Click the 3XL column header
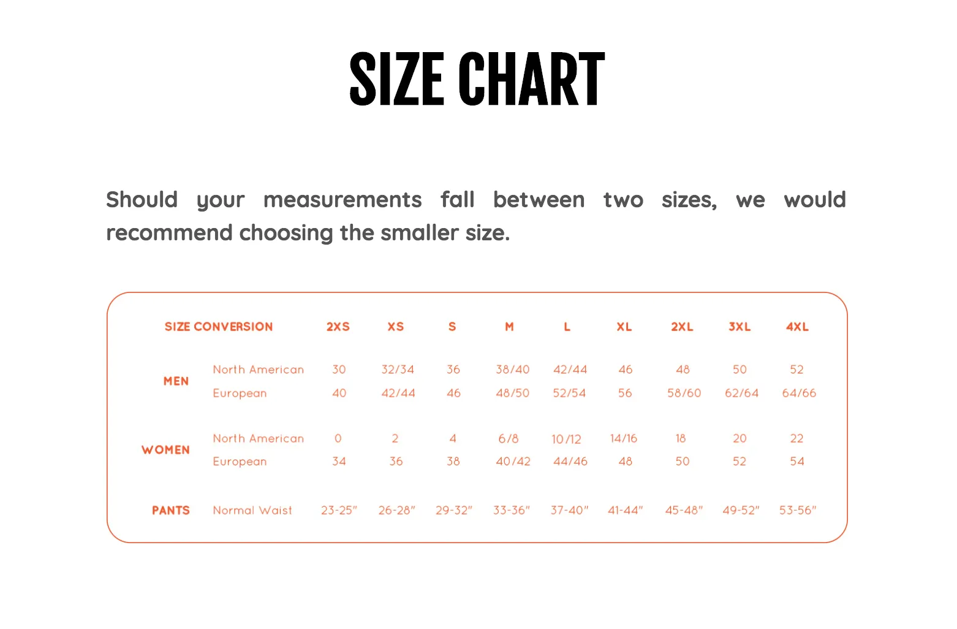This screenshot has width=957, height=629. coord(739,327)
